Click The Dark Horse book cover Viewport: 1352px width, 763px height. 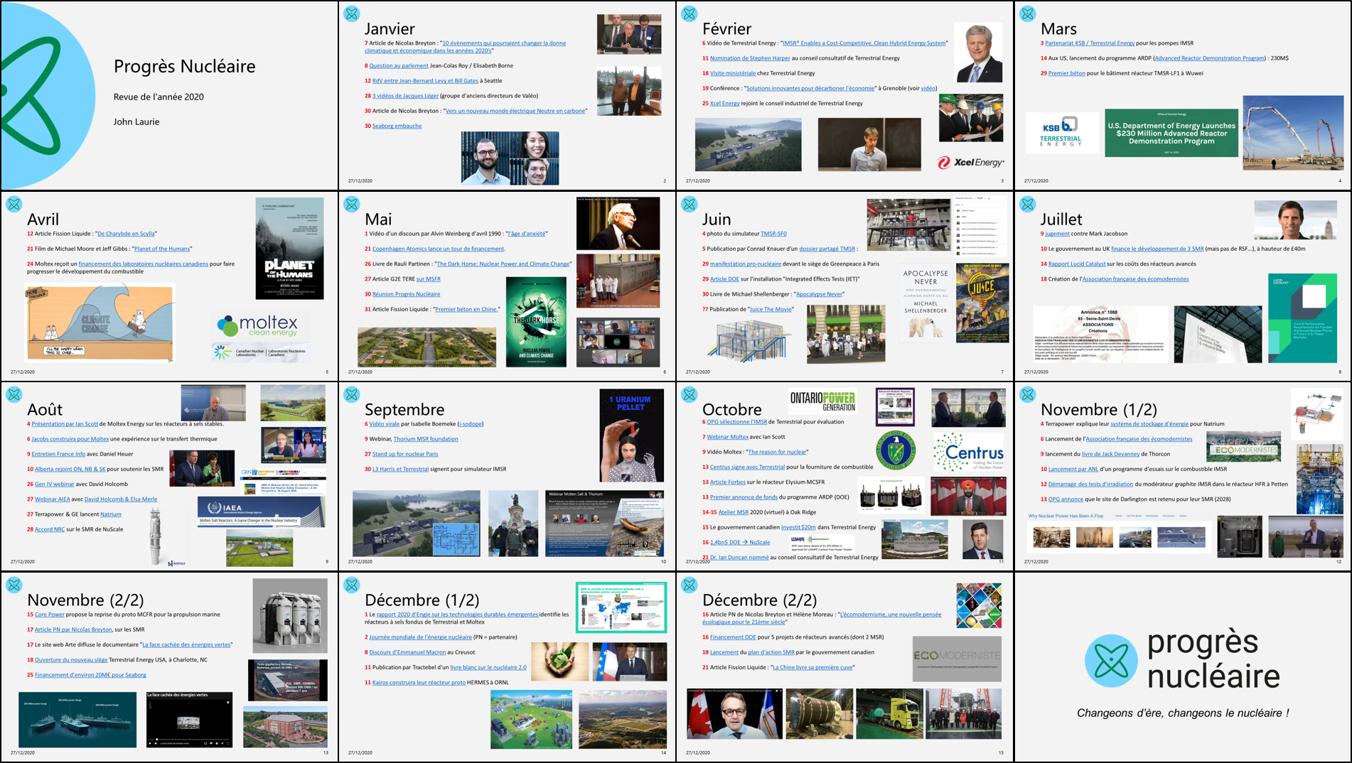536,322
